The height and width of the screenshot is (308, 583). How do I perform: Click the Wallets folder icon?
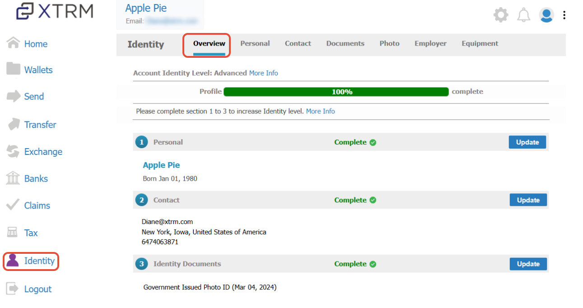pyautogui.click(x=13, y=69)
